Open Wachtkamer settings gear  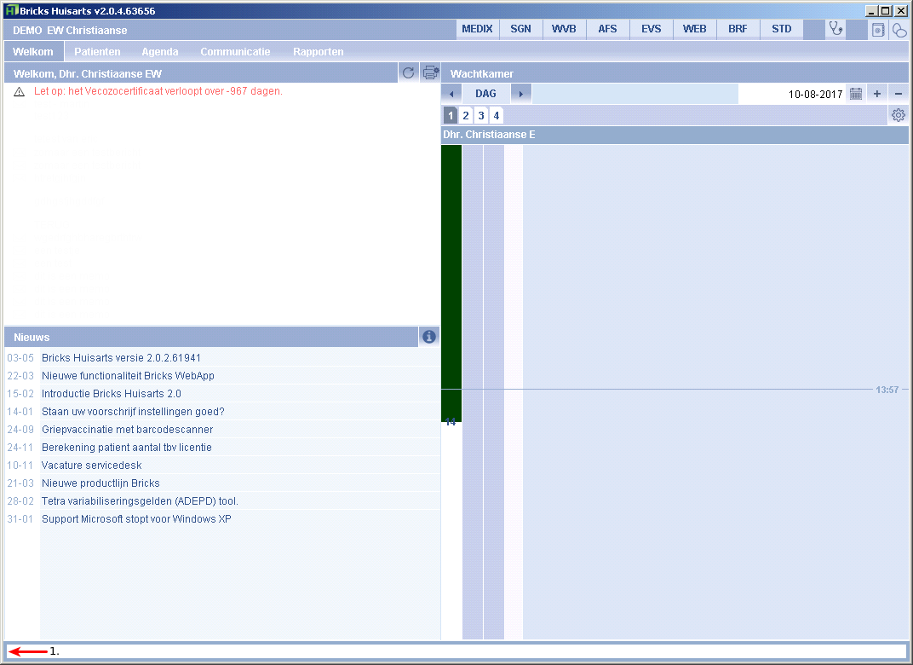(x=899, y=115)
